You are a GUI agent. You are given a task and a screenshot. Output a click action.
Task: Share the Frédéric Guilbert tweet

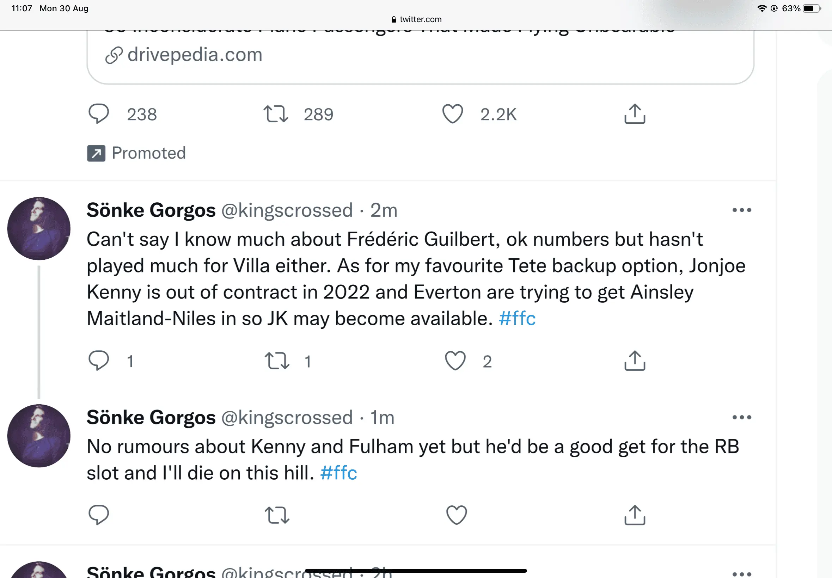coord(635,361)
